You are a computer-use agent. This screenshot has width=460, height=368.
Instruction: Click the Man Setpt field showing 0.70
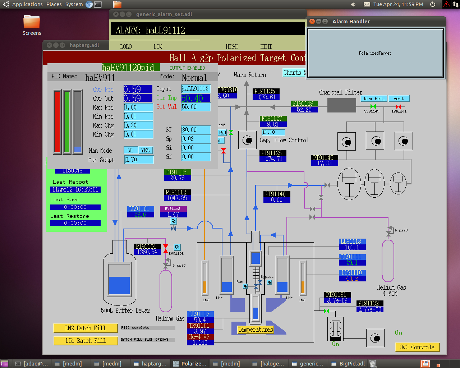click(x=139, y=160)
